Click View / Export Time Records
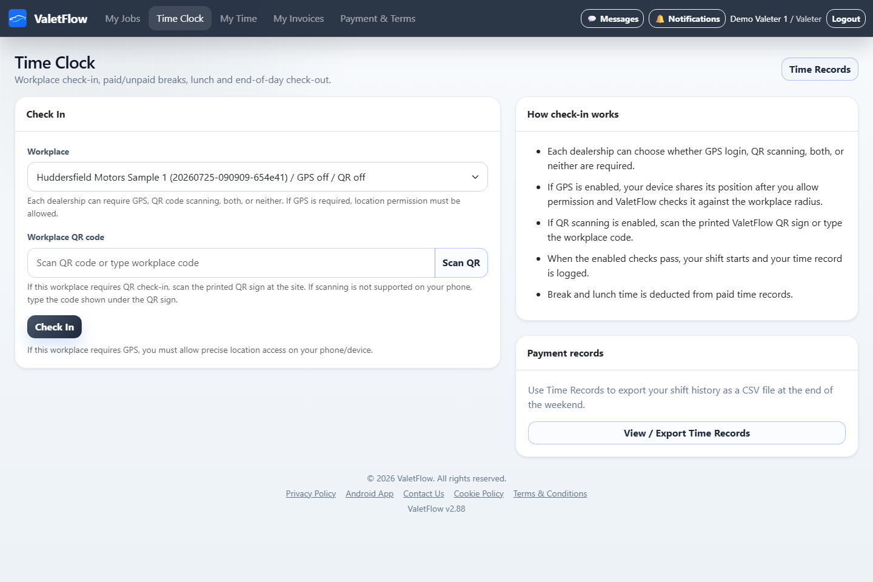This screenshot has height=582, width=873. (x=686, y=433)
